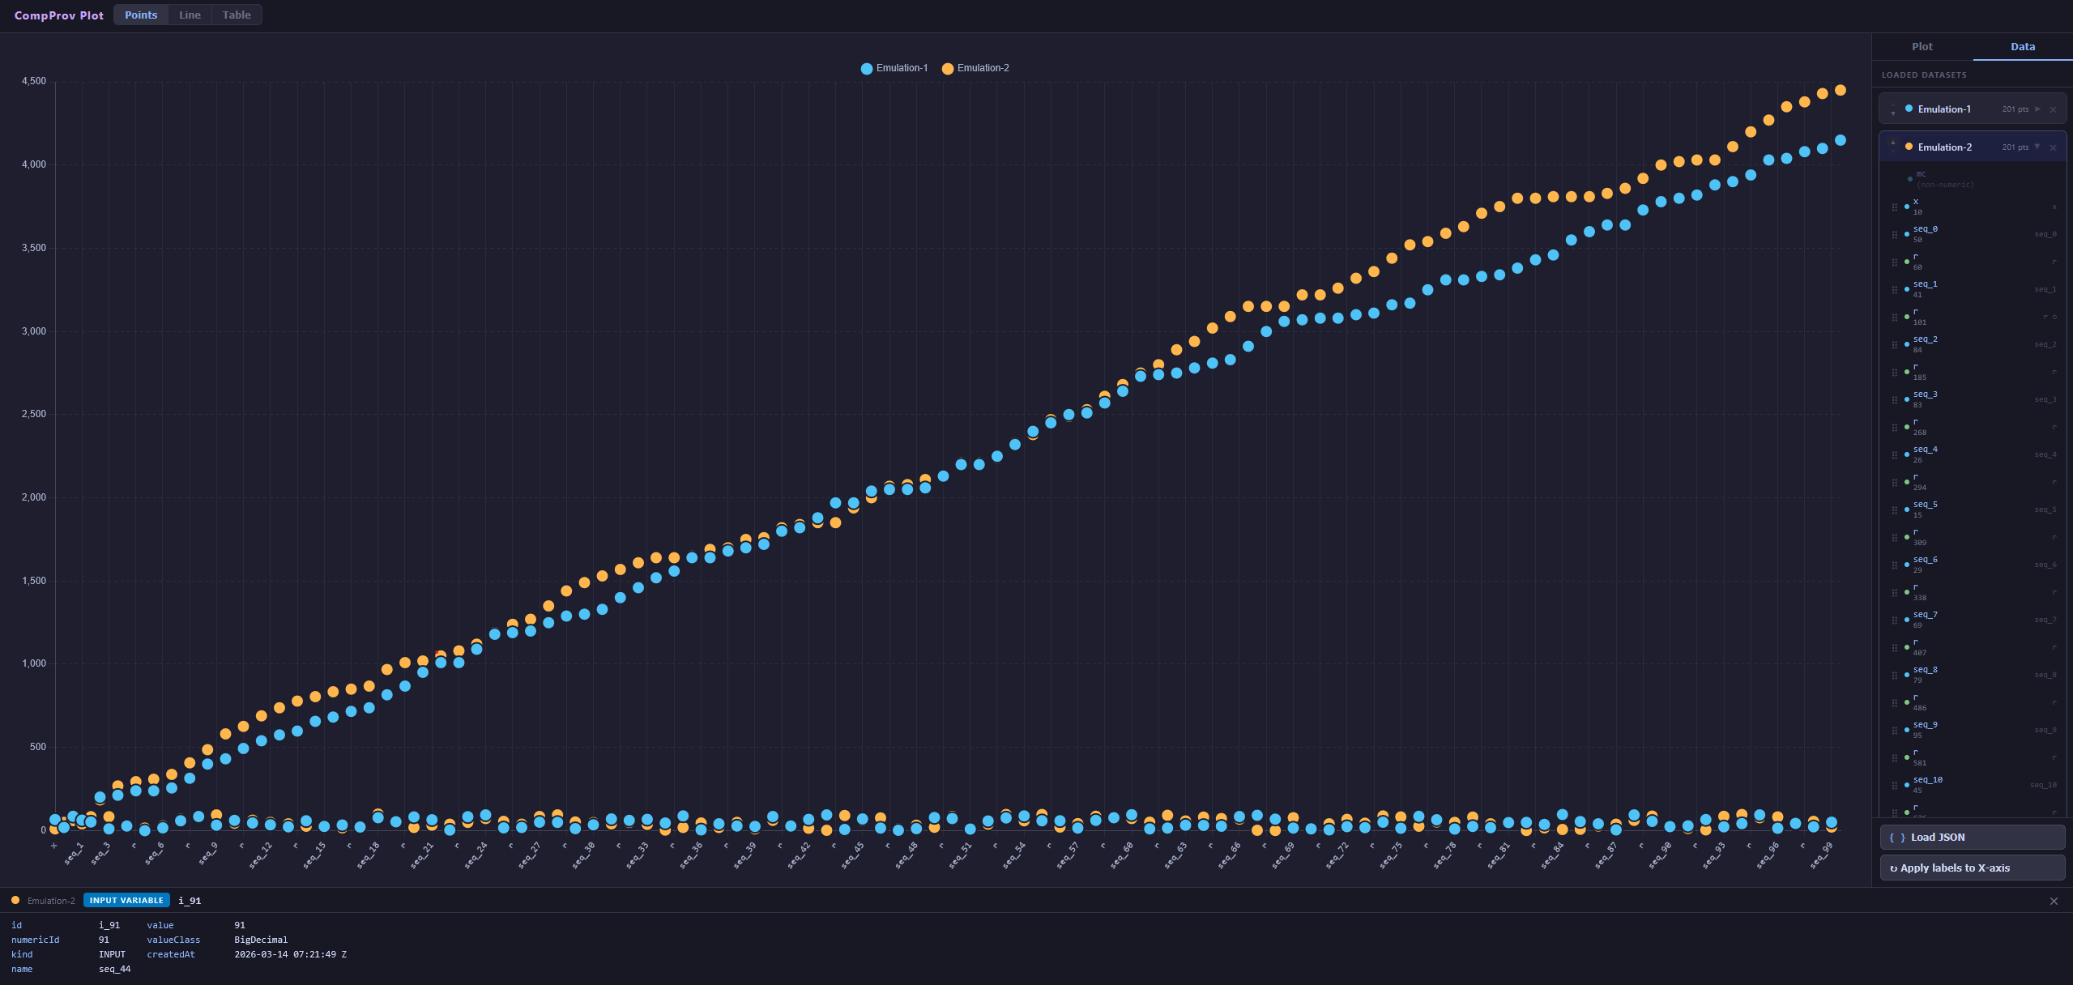The height and width of the screenshot is (985, 2073).
Task: Open the Plot tab in side panel
Action: 1922,46
